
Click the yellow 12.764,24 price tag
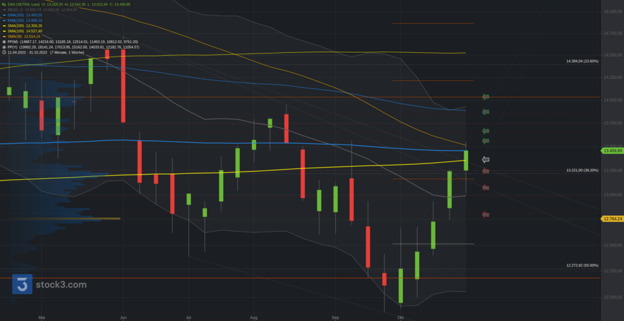point(612,219)
